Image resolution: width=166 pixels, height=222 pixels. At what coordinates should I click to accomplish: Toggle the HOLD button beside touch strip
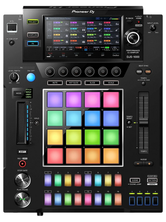36,123
